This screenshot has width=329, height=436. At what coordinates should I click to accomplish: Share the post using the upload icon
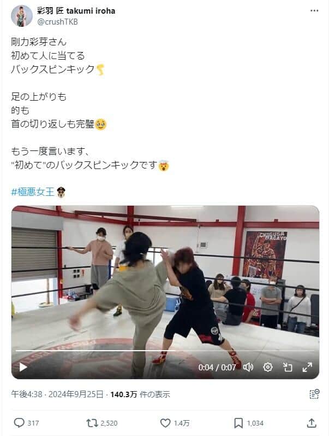(x=312, y=423)
